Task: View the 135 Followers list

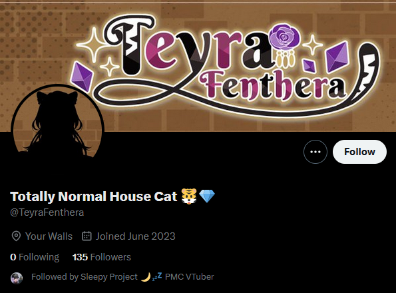Action: 102,257
